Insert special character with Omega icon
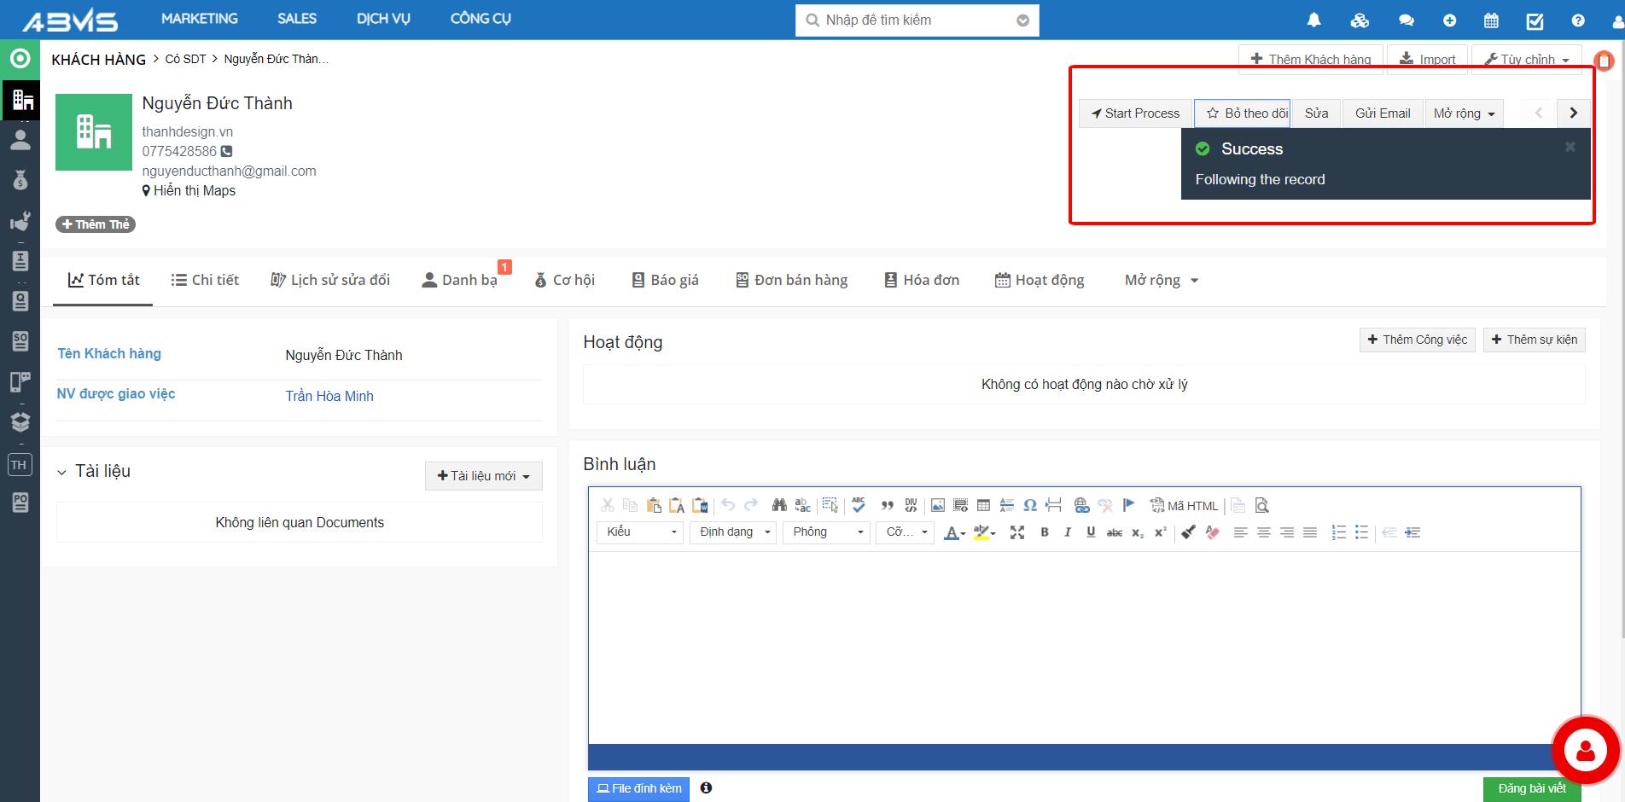The image size is (1625, 802). 1030,506
